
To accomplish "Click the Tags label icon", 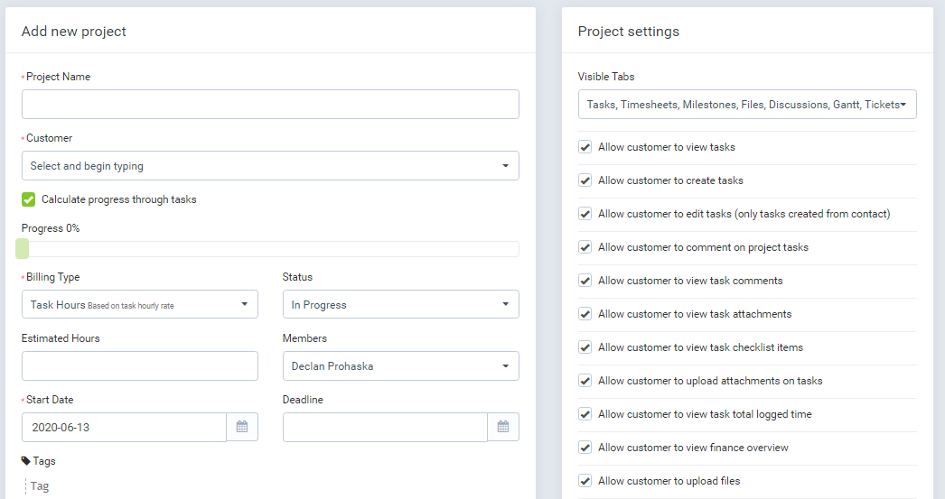I will click(x=26, y=461).
